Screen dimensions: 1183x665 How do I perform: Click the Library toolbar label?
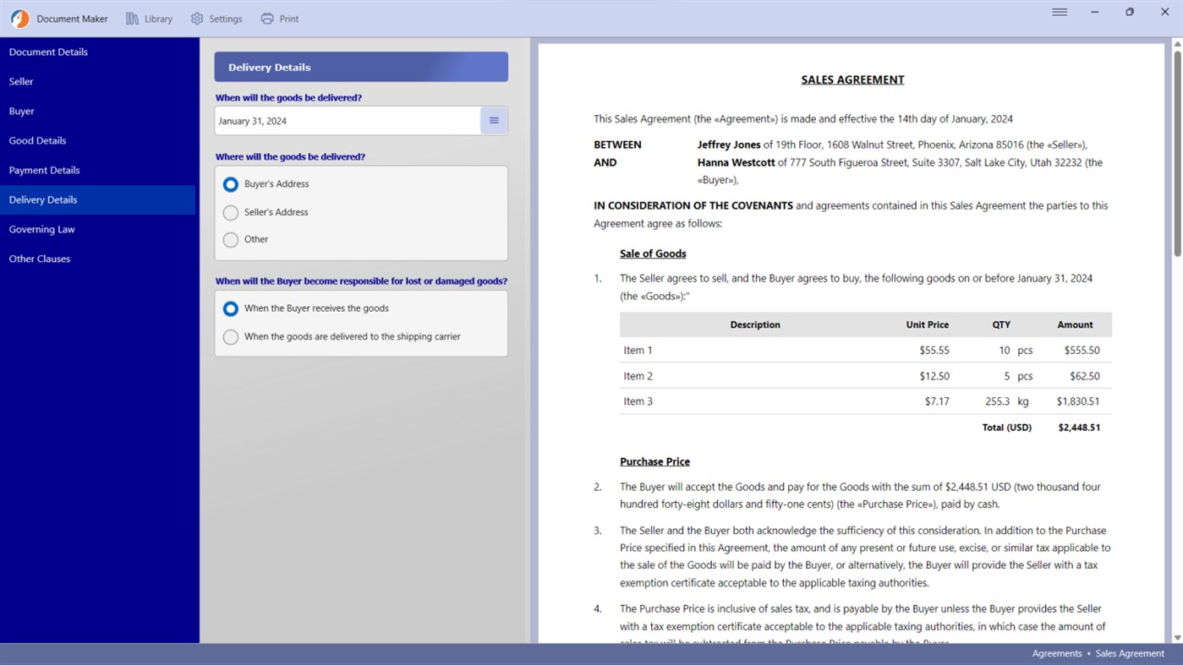(156, 18)
